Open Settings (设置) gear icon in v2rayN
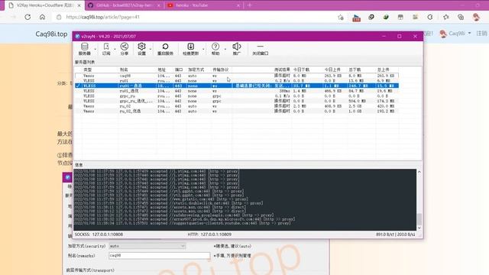This screenshot has height=275, width=489. (x=141, y=49)
